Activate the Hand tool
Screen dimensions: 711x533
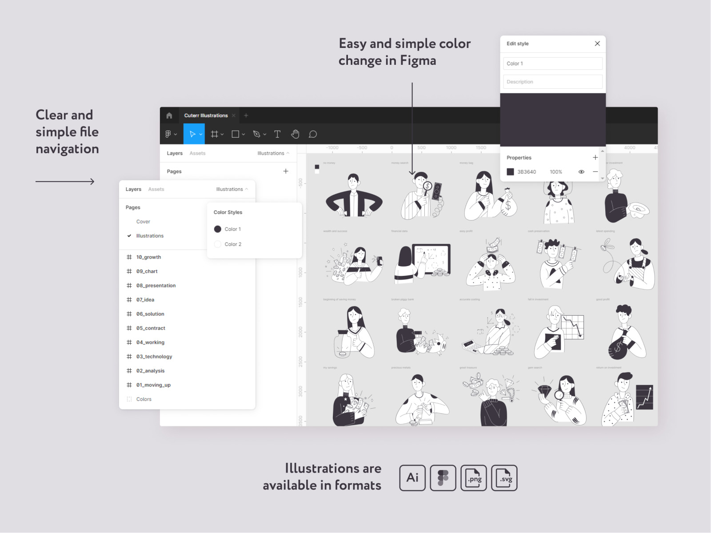click(x=295, y=134)
